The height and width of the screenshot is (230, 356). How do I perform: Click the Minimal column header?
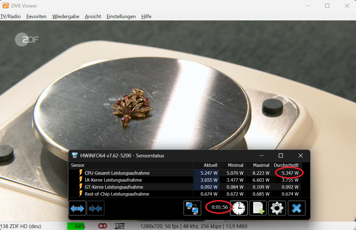[232, 165]
